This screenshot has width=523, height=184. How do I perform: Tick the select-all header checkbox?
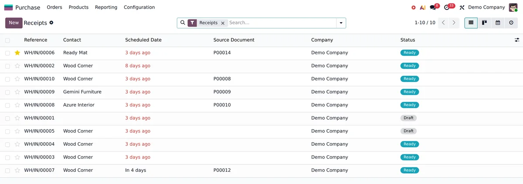point(7,40)
